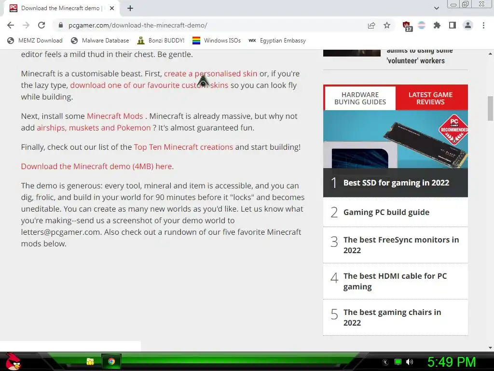Open 'The best HDMI cable for PC gaming'
This screenshot has width=494, height=371.
(x=395, y=281)
